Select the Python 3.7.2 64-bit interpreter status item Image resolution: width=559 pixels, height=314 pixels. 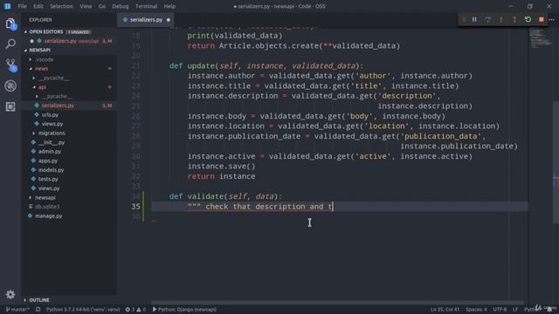point(83,310)
